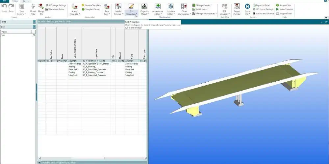Open the Slab dropdown selector
329x164 pixels.
coord(34,22)
